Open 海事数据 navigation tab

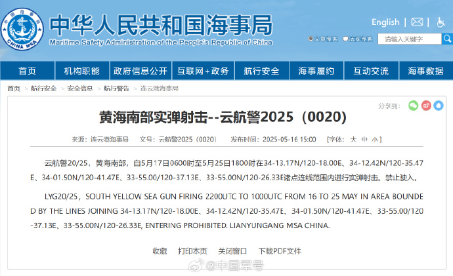[426, 71]
